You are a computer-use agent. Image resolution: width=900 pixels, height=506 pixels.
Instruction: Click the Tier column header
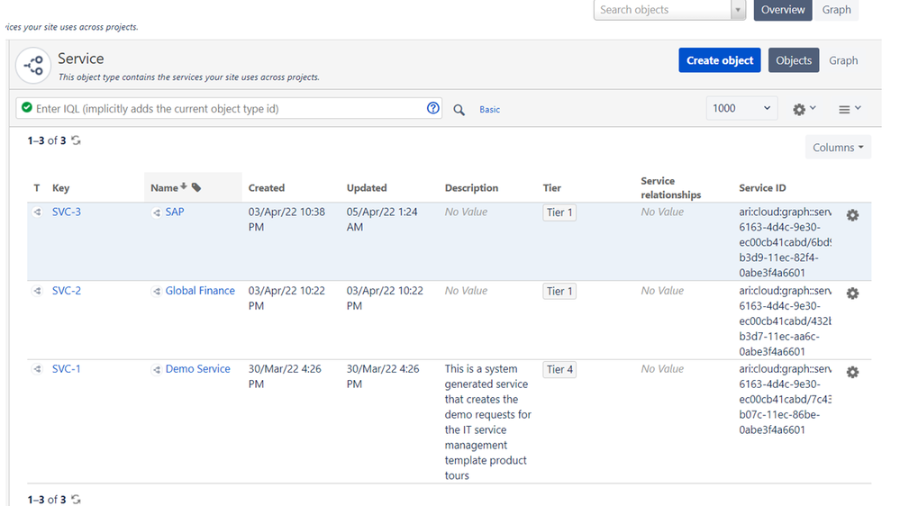pos(552,187)
